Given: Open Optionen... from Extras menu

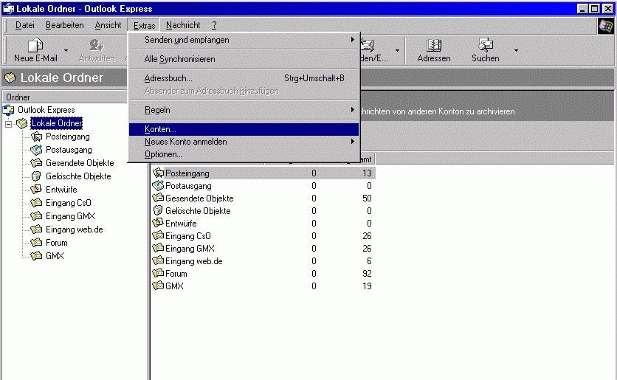Looking at the screenshot, I should pos(244,154).
